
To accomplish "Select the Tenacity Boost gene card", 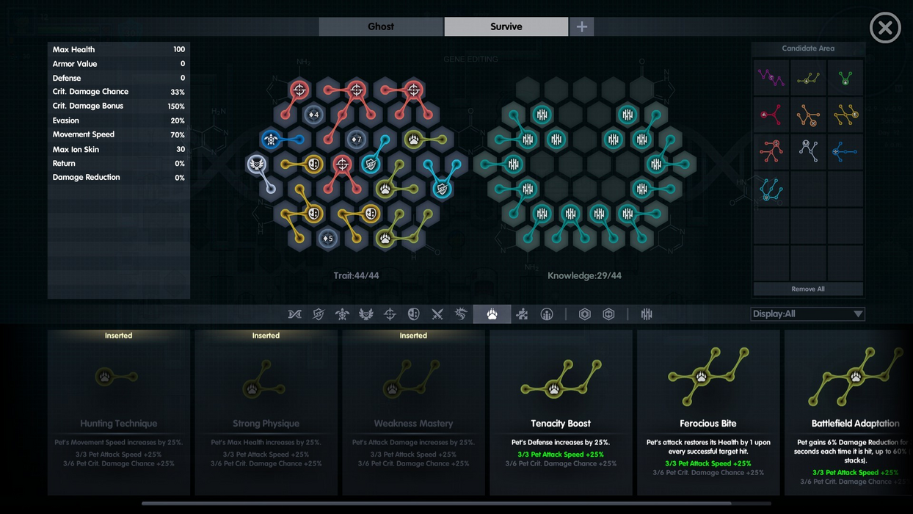I will tap(561, 411).
